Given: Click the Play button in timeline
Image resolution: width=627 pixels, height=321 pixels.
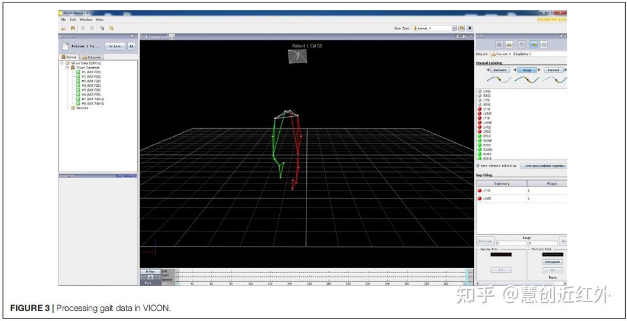Looking at the screenshot, I should point(150,271).
